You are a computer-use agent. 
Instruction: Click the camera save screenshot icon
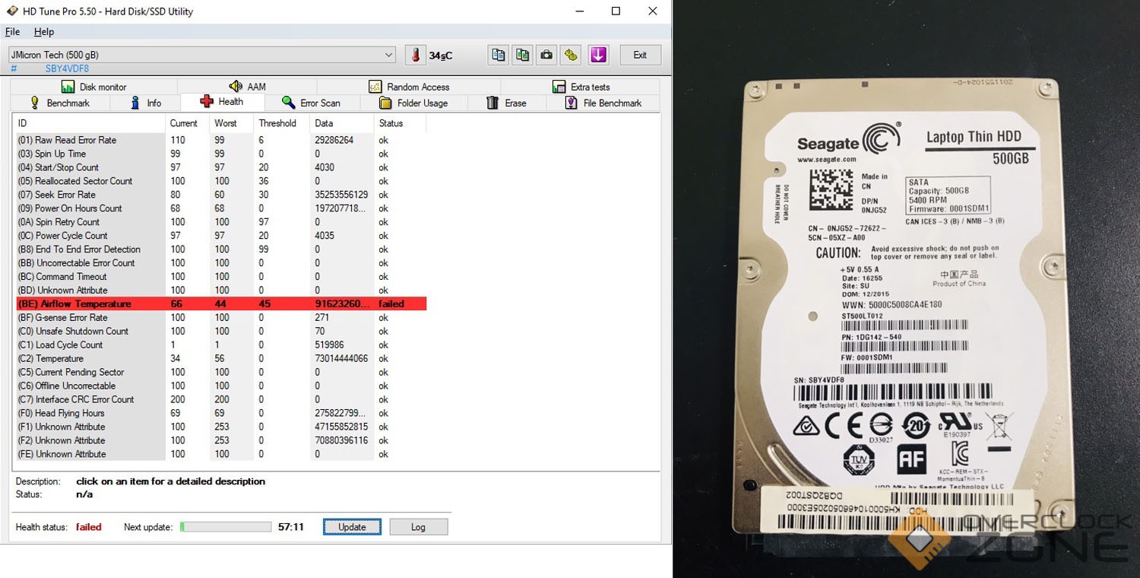tap(546, 55)
